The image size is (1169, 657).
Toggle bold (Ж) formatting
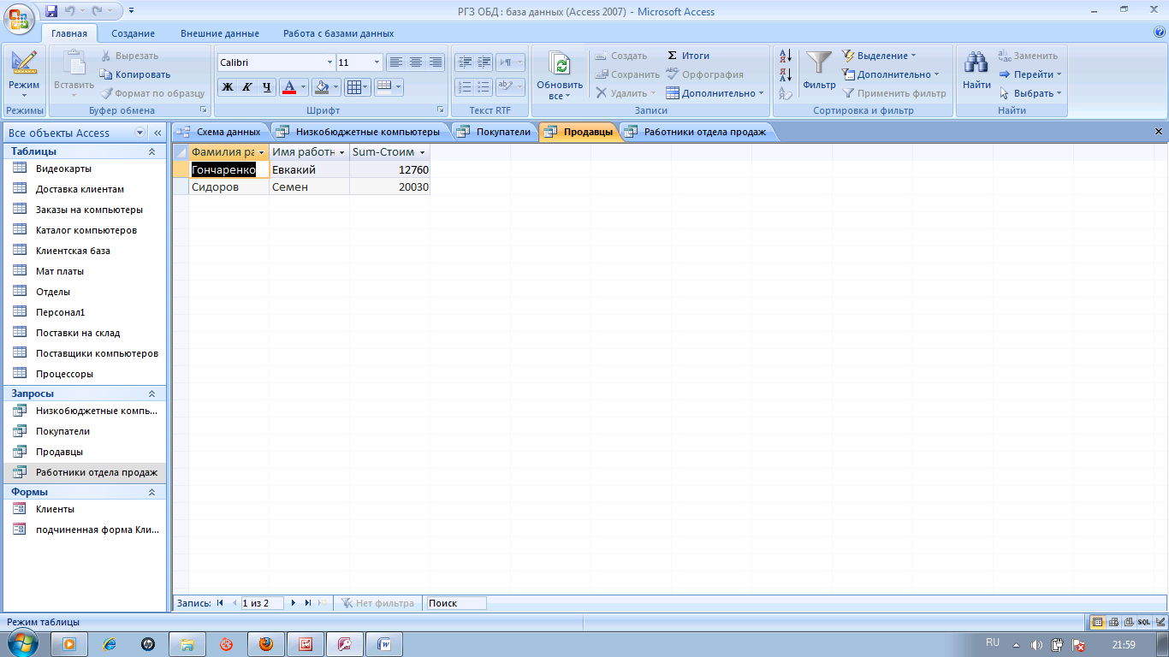click(x=227, y=86)
